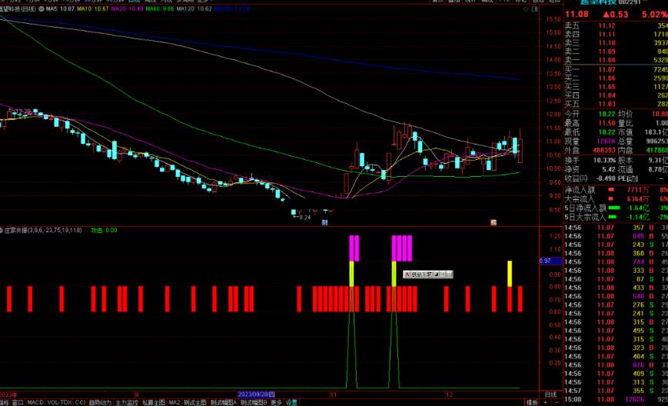Click the 庄家抬轿 indicator name in the sub-chart
Image resolution: width=668 pixels, height=406 pixels.
tap(43, 230)
